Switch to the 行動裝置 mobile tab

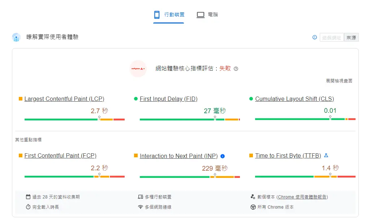169,15
